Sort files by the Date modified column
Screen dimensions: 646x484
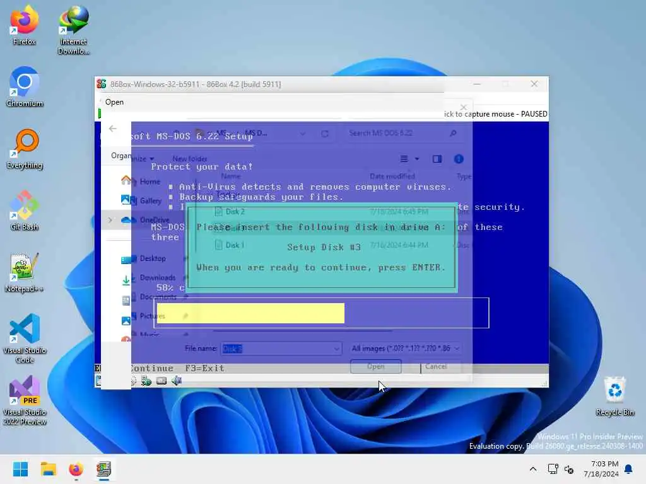(392, 176)
